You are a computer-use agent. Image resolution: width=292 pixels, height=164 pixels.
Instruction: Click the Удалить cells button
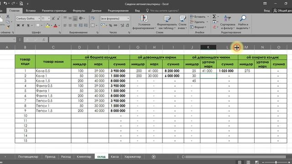click(x=199, y=22)
